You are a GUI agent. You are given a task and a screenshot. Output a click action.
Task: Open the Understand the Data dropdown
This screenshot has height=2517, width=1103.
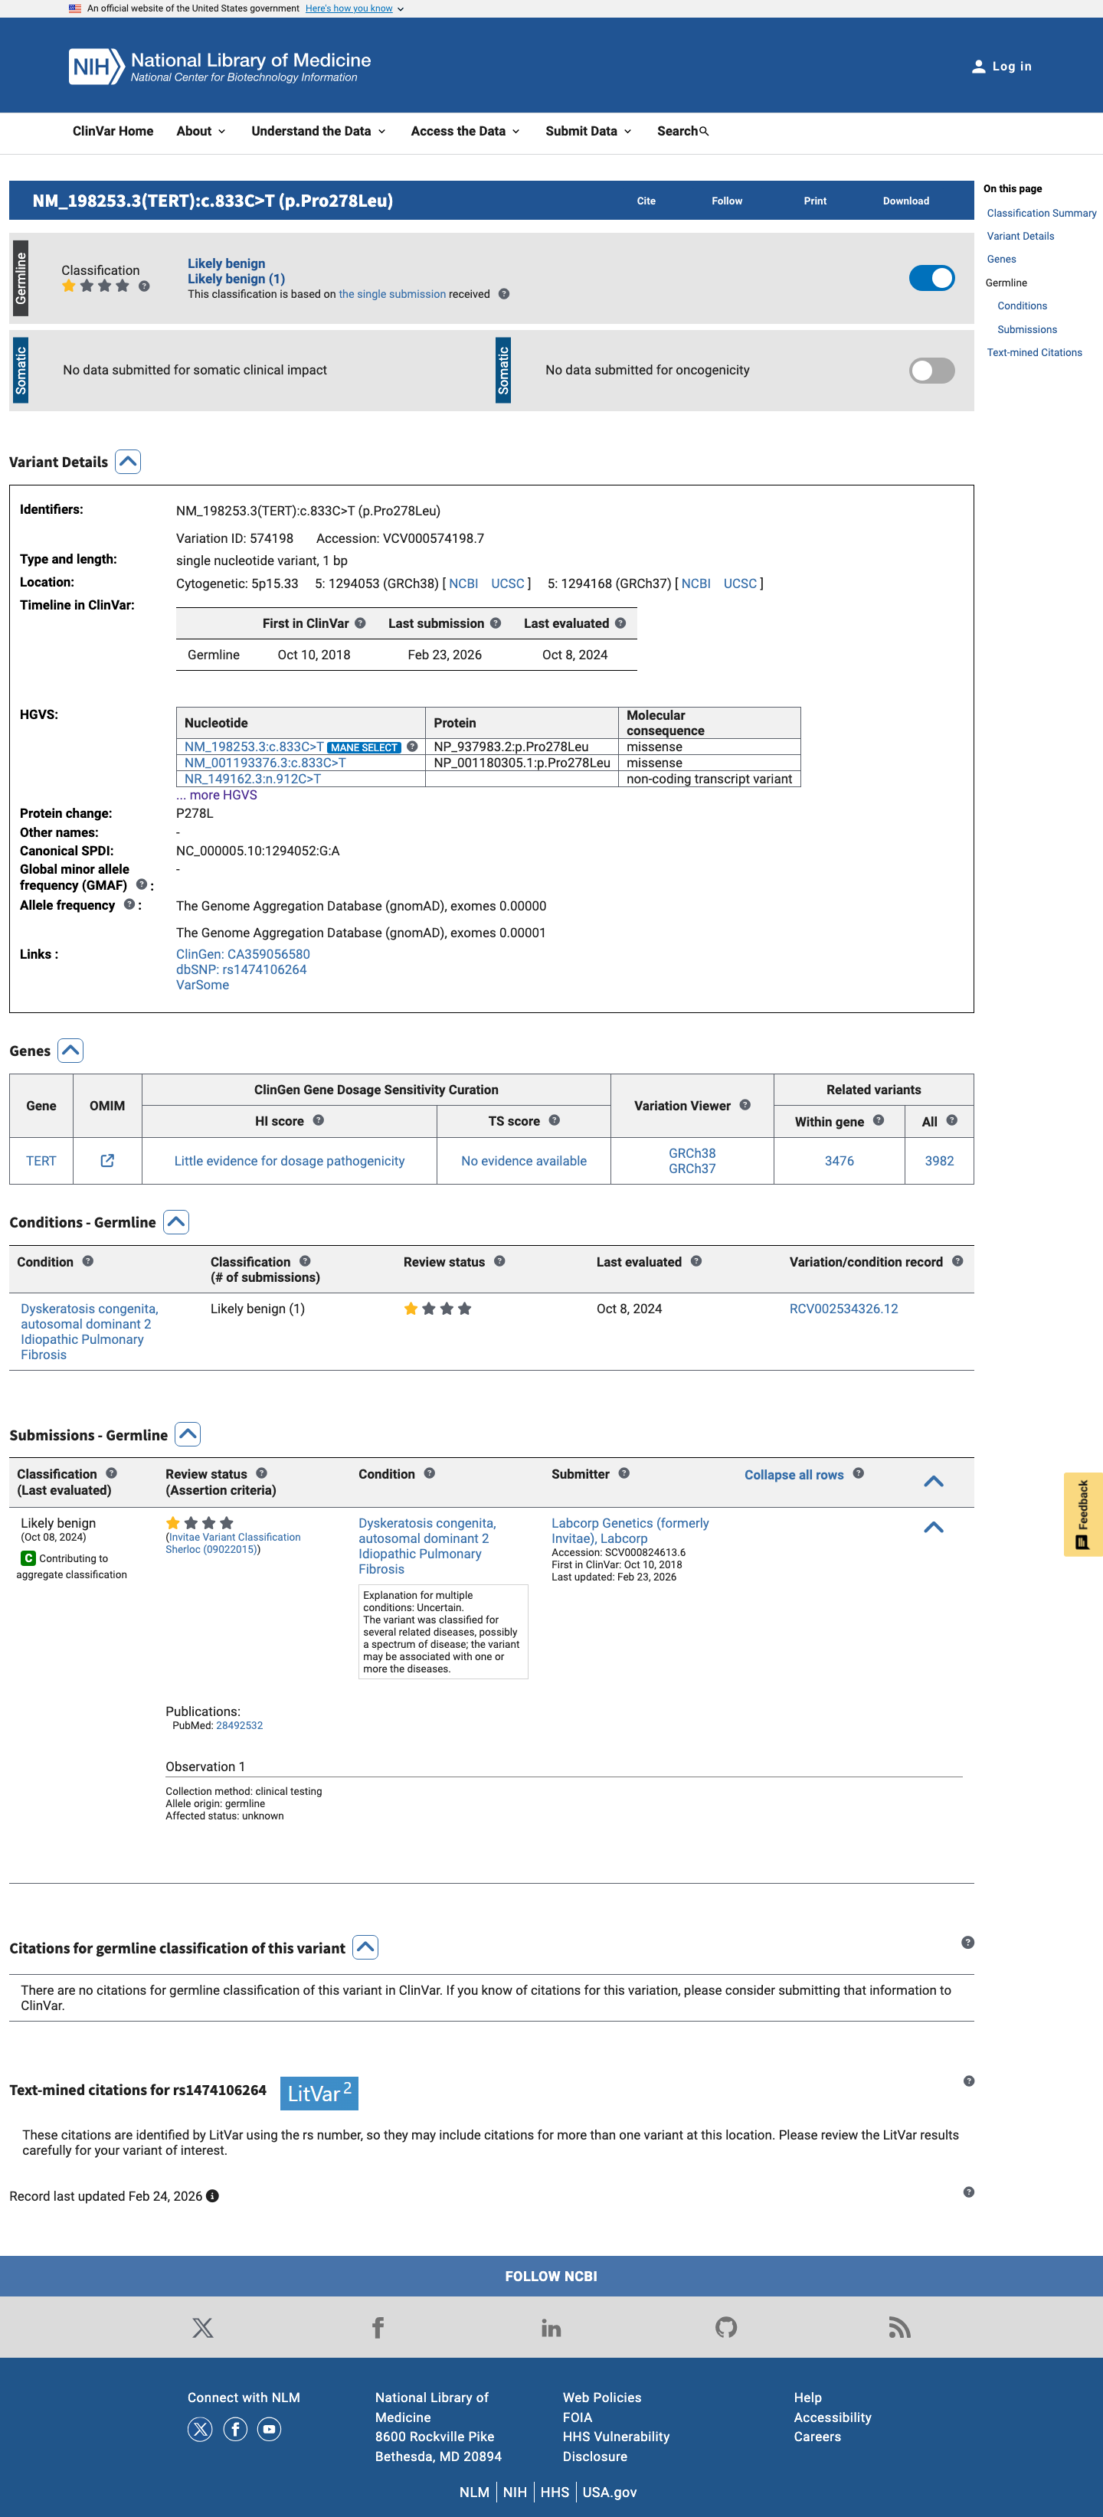318,131
